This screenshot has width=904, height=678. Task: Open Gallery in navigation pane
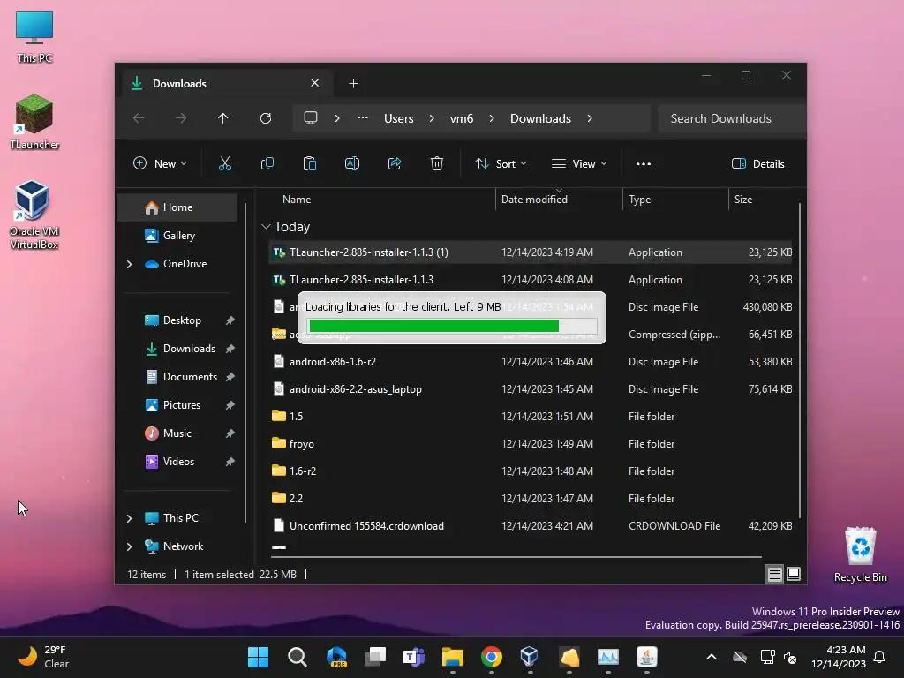177,235
